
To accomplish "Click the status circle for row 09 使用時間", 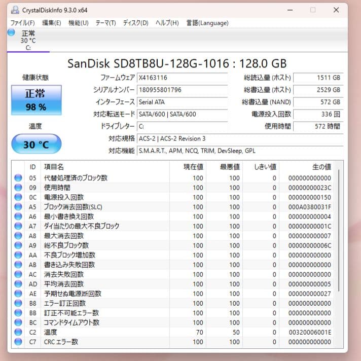I will [x=18, y=188].
